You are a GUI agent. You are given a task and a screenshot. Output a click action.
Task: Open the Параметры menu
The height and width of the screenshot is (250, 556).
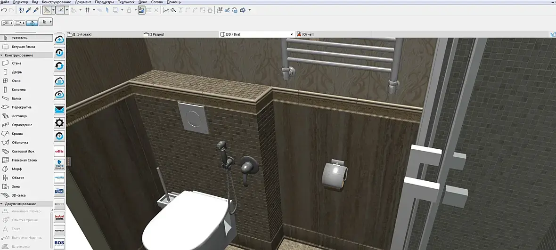point(104,2)
